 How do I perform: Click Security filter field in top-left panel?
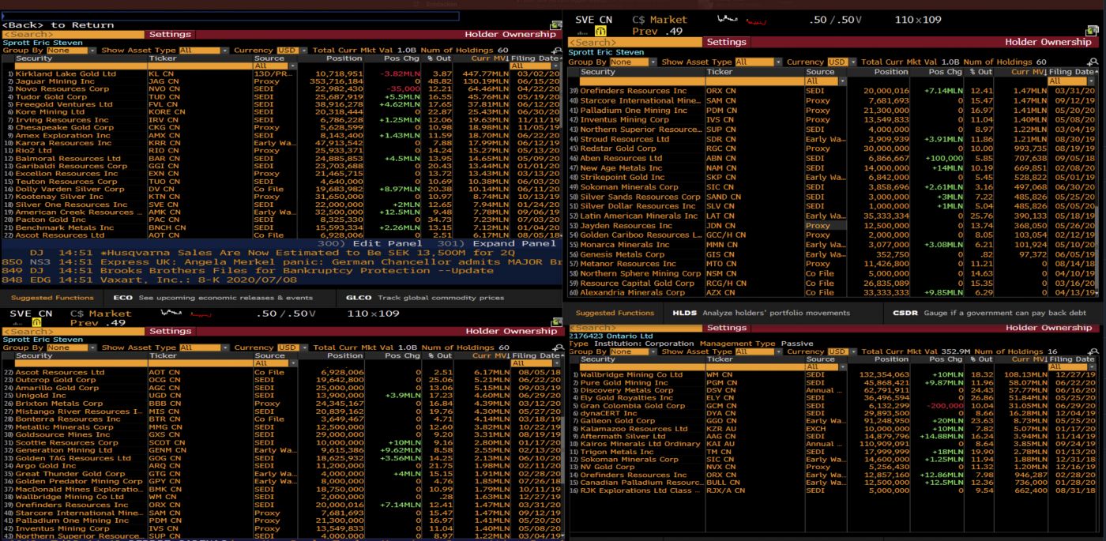80,66
